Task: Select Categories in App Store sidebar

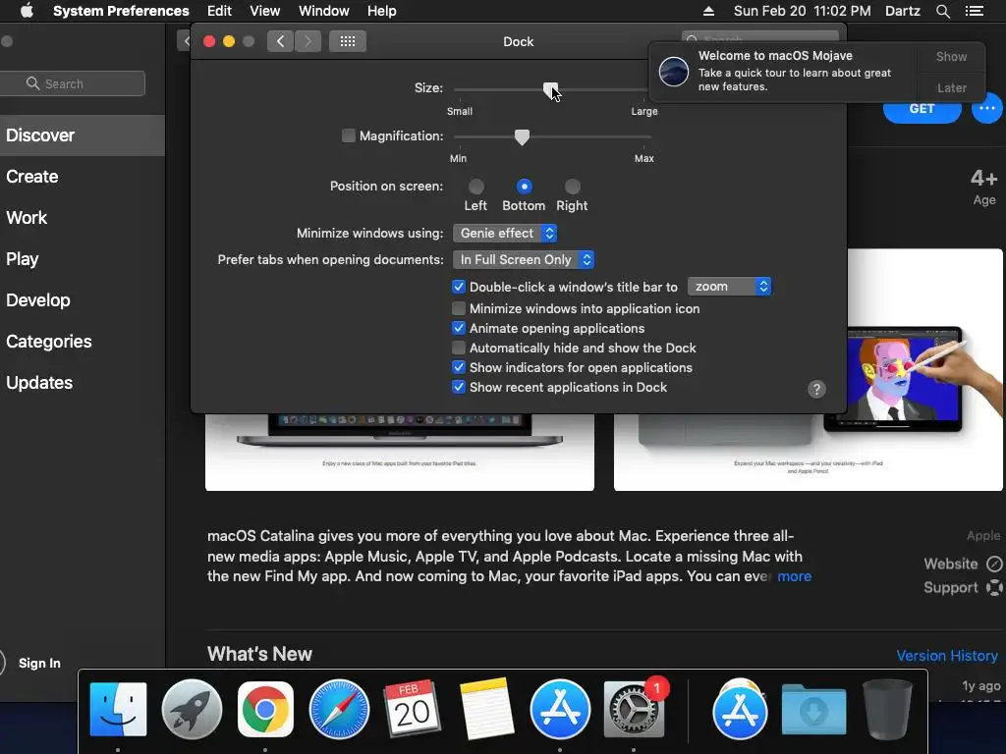Action: point(83,341)
